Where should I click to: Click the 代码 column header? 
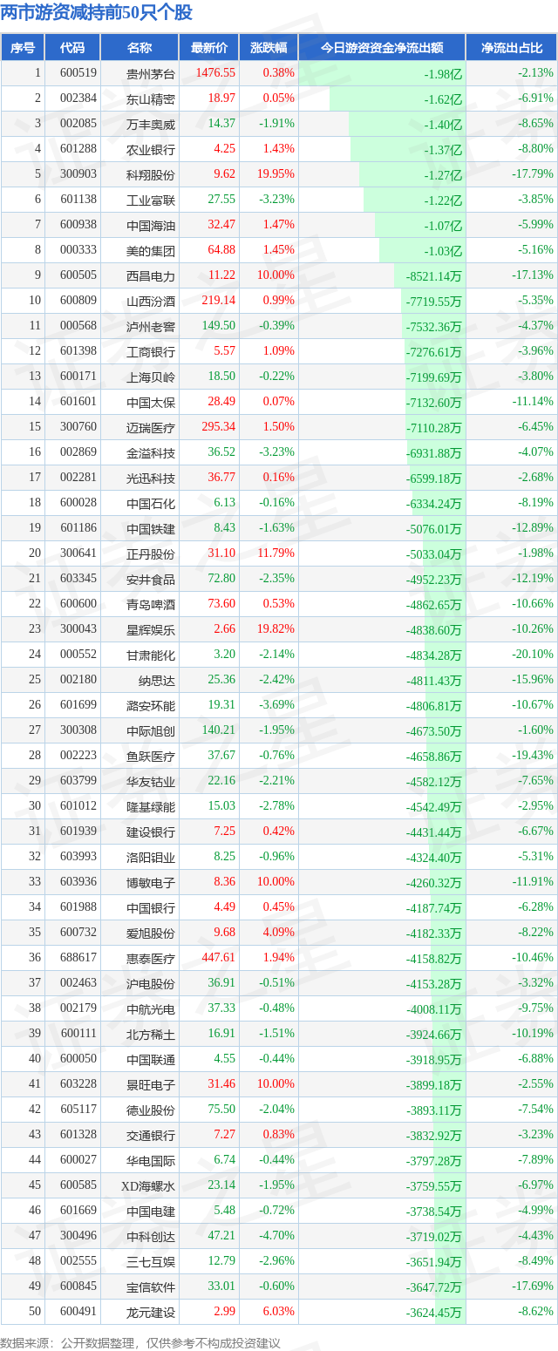click(72, 48)
